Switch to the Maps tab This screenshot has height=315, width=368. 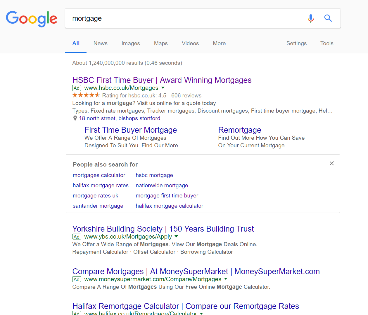coord(161,43)
